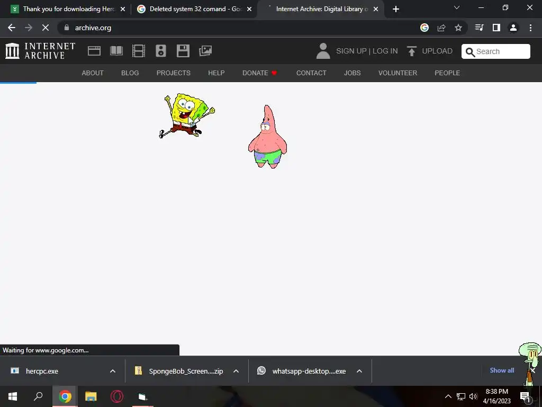This screenshot has height=407, width=542.
Task: Open the Texts book icon
Action: click(116, 51)
